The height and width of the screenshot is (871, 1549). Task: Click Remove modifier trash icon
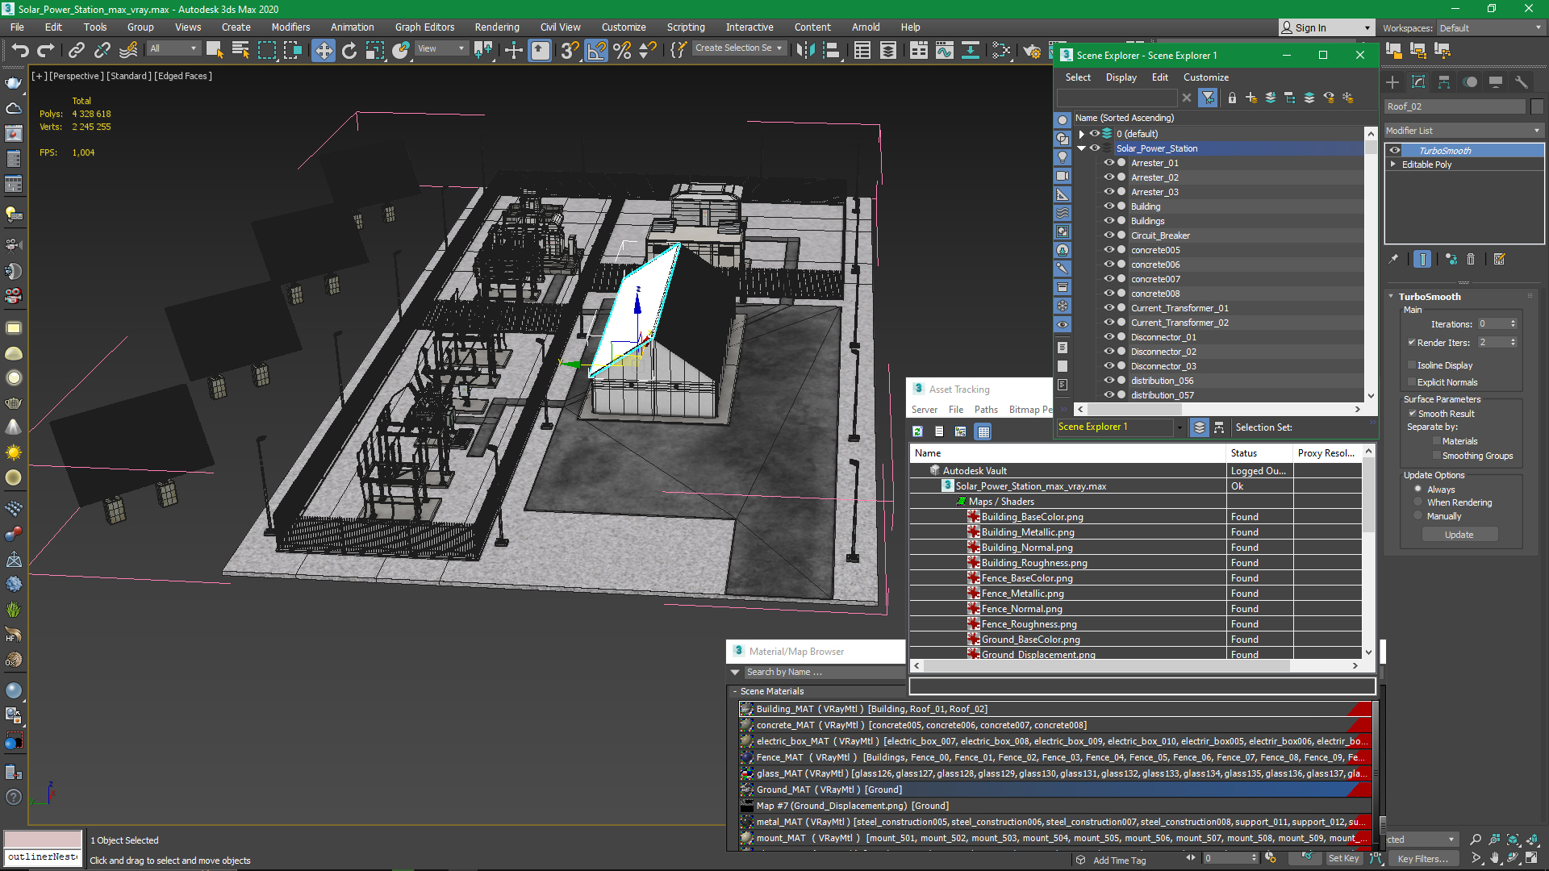point(1471,260)
